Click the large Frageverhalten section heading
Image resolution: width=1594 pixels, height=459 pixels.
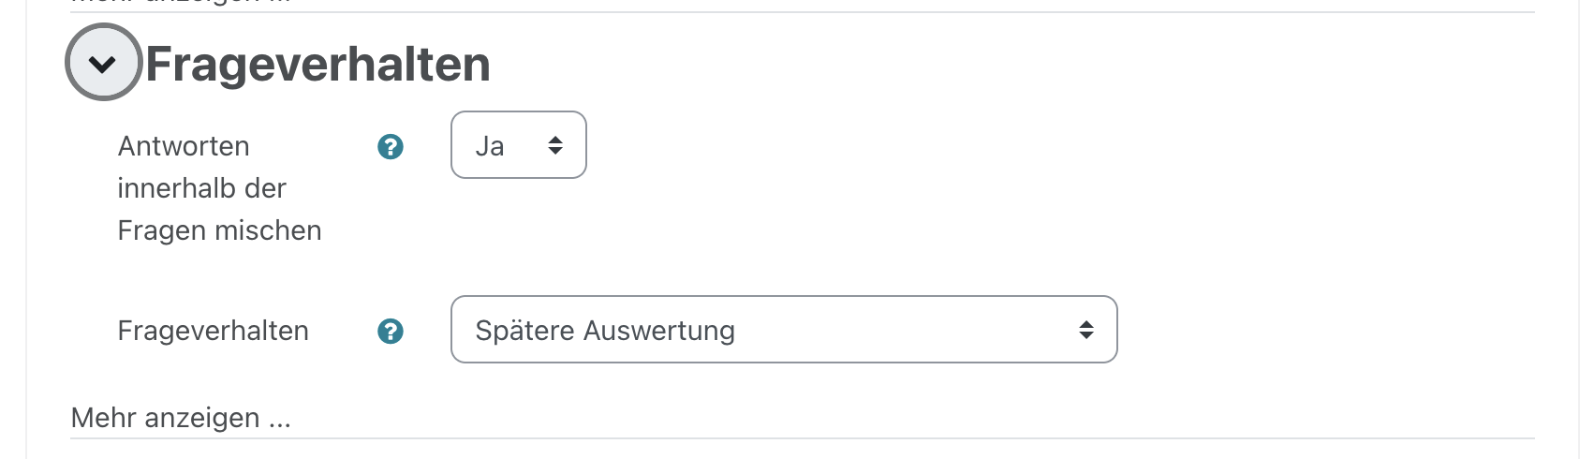(x=317, y=65)
